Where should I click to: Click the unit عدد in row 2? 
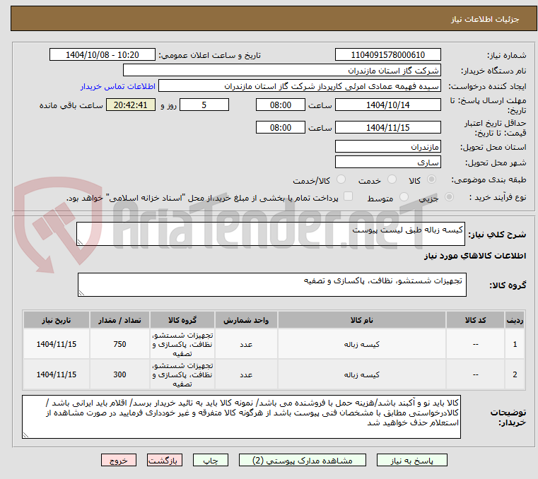point(246,374)
